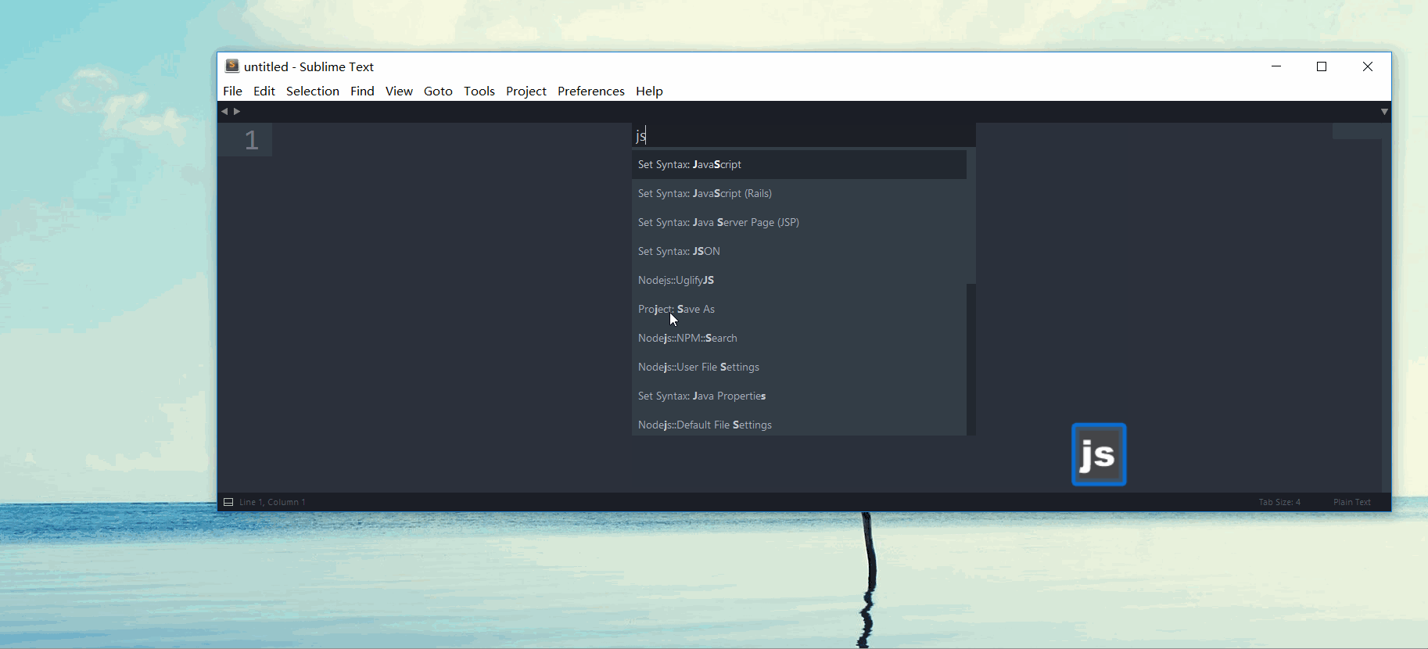Open the Edit menu
The width and height of the screenshot is (1428, 649).
pos(264,91)
